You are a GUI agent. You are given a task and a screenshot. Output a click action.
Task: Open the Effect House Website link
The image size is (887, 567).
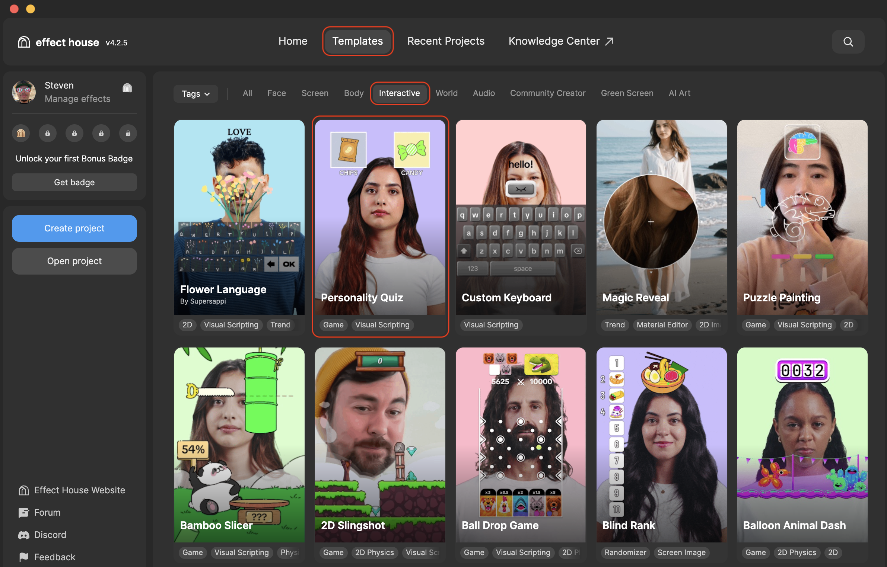[80, 490]
